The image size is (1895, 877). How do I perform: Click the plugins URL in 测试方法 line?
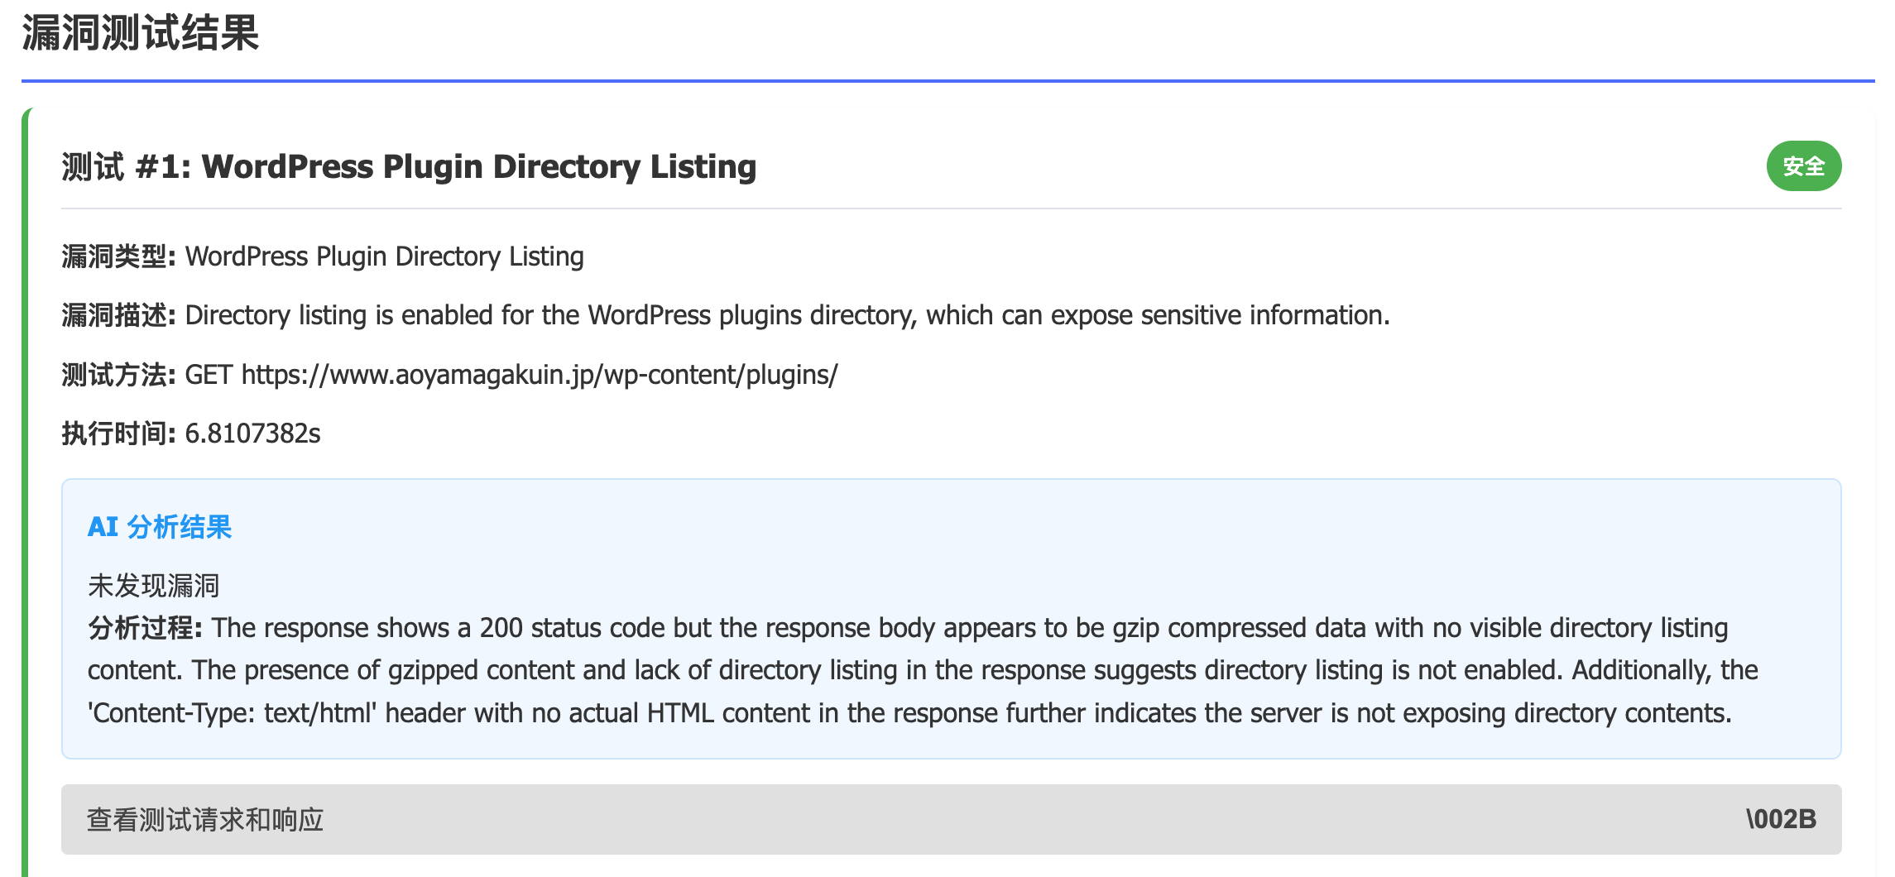click(540, 375)
